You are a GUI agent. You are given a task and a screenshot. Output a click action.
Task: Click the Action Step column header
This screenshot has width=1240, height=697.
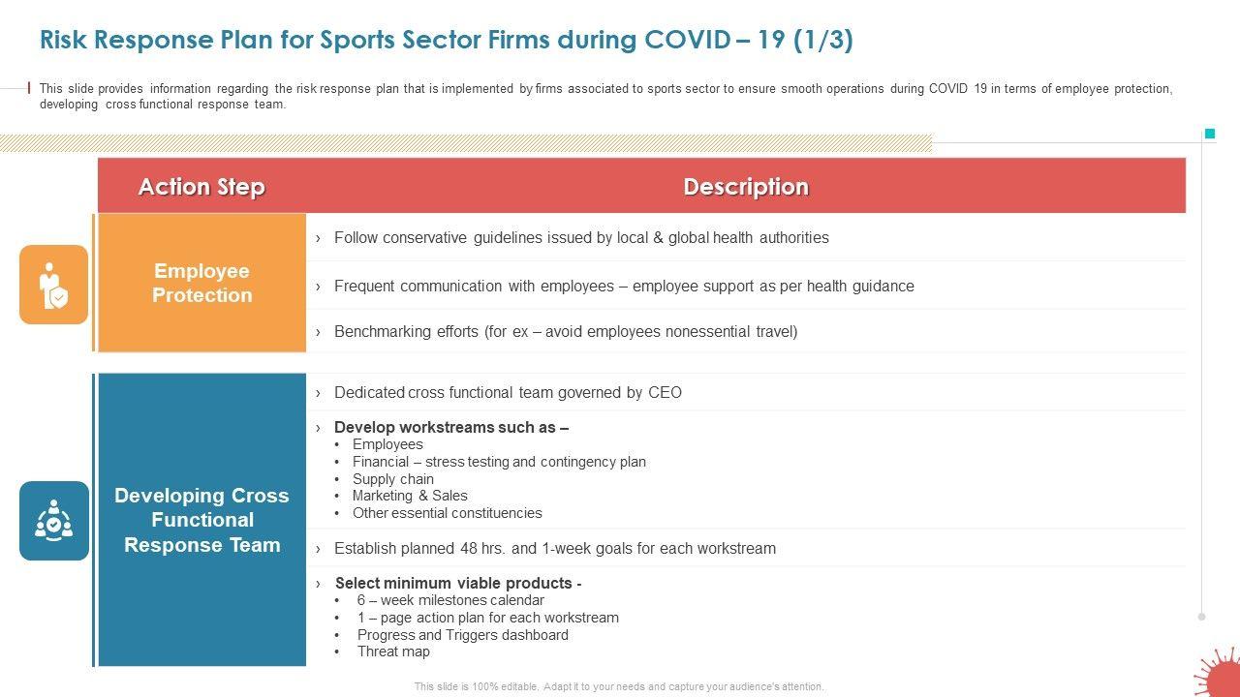point(201,186)
